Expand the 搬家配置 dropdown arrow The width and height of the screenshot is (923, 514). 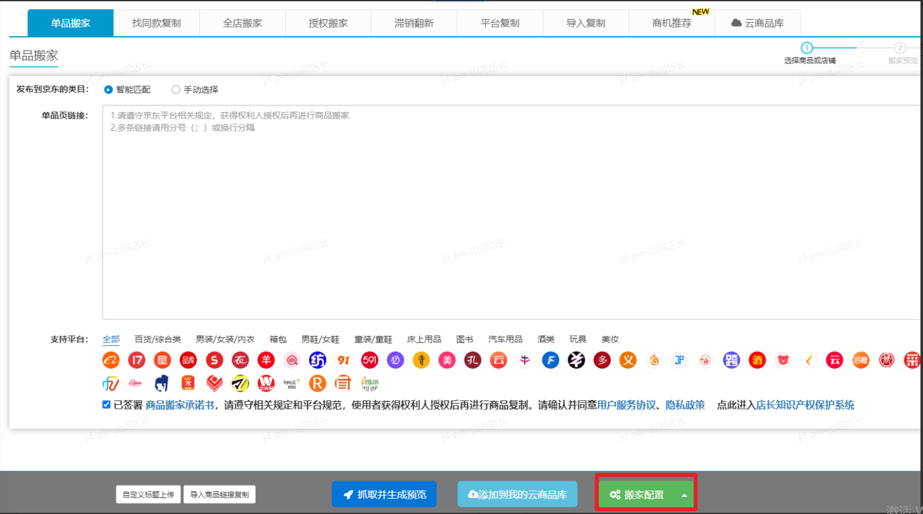click(684, 495)
